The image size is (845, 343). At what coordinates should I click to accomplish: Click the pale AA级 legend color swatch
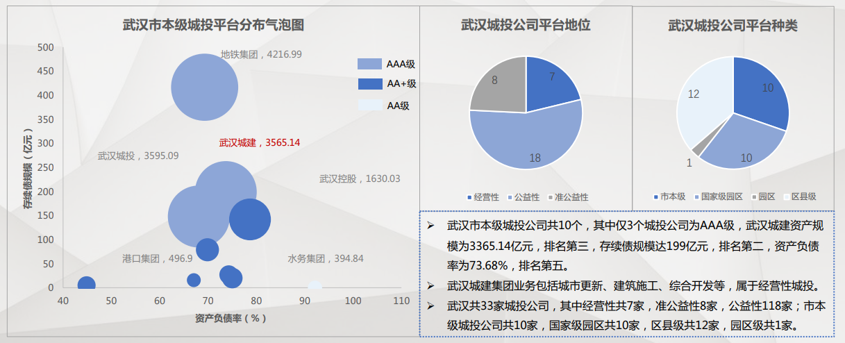(369, 106)
